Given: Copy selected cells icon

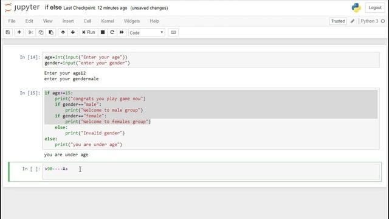Looking at the screenshot, I should (41, 32).
